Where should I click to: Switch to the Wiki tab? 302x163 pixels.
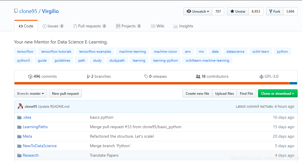point(158,26)
